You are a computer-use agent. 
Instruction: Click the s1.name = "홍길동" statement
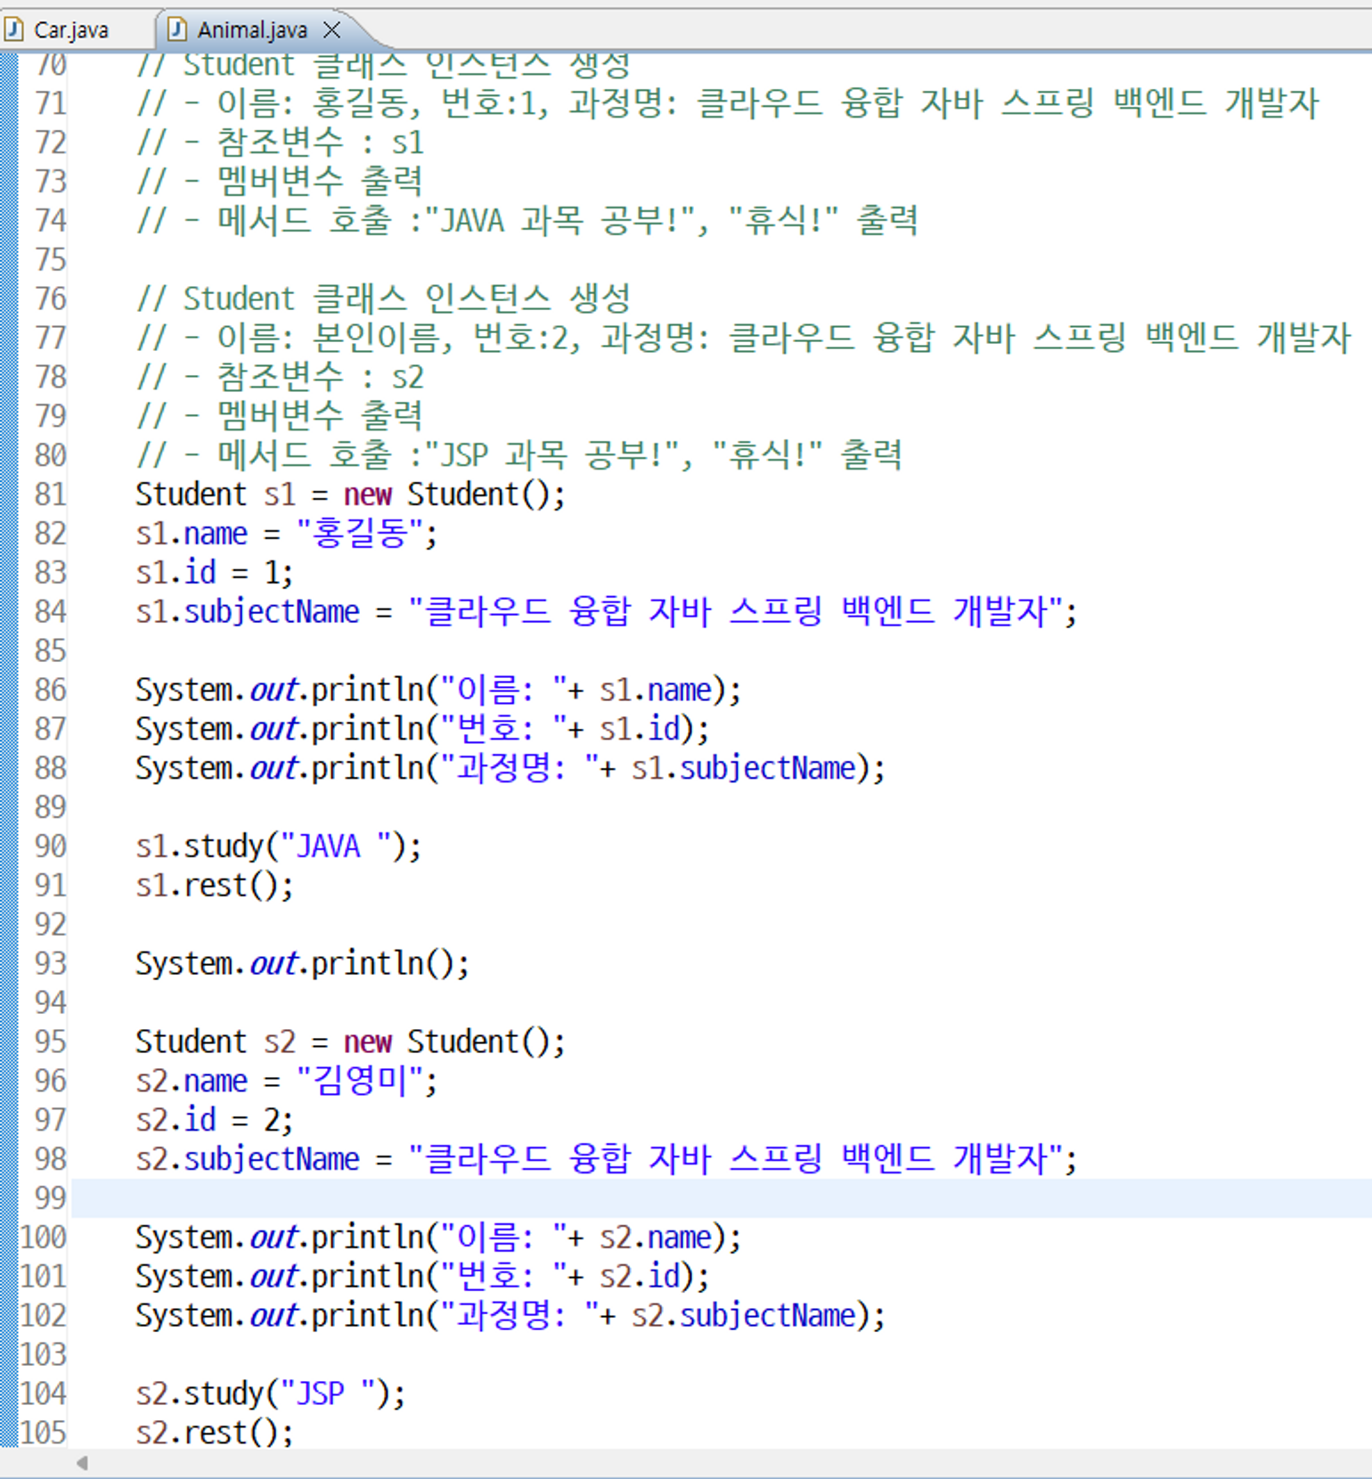pos(286,534)
